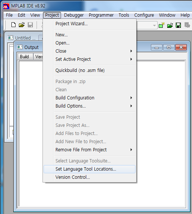Click the Output window title icon

pyautogui.click(x=20, y=47)
